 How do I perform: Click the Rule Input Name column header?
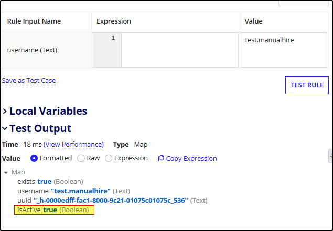click(34, 21)
